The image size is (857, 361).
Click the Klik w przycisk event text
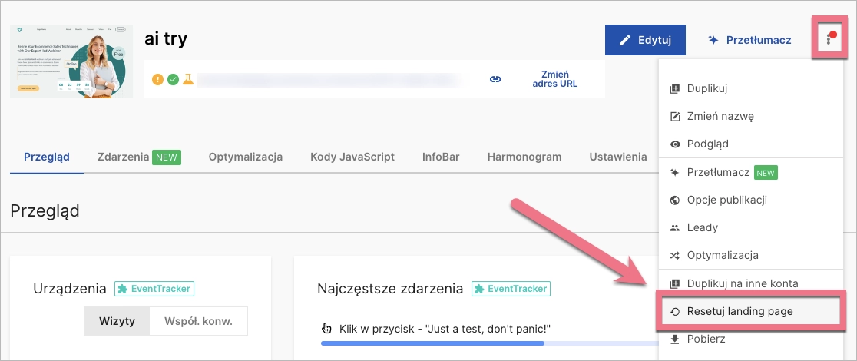[445, 329]
